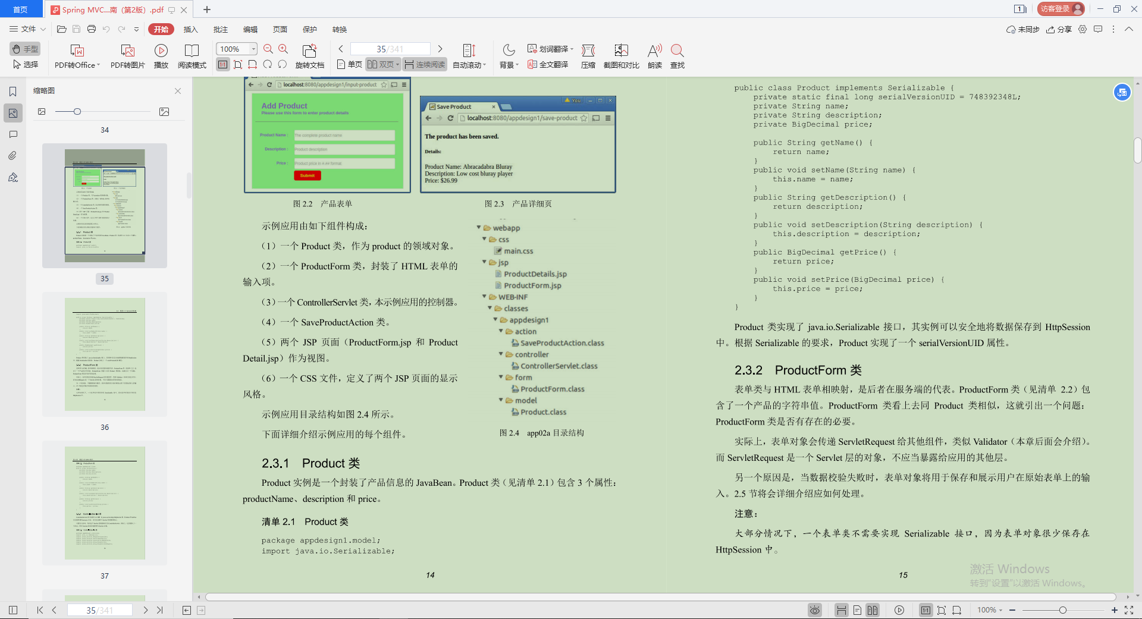Image resolution: width=1142 pixels, height=619 pixels.
Task: Select the 转换 ribbon tab
Action: coord(340,29)
